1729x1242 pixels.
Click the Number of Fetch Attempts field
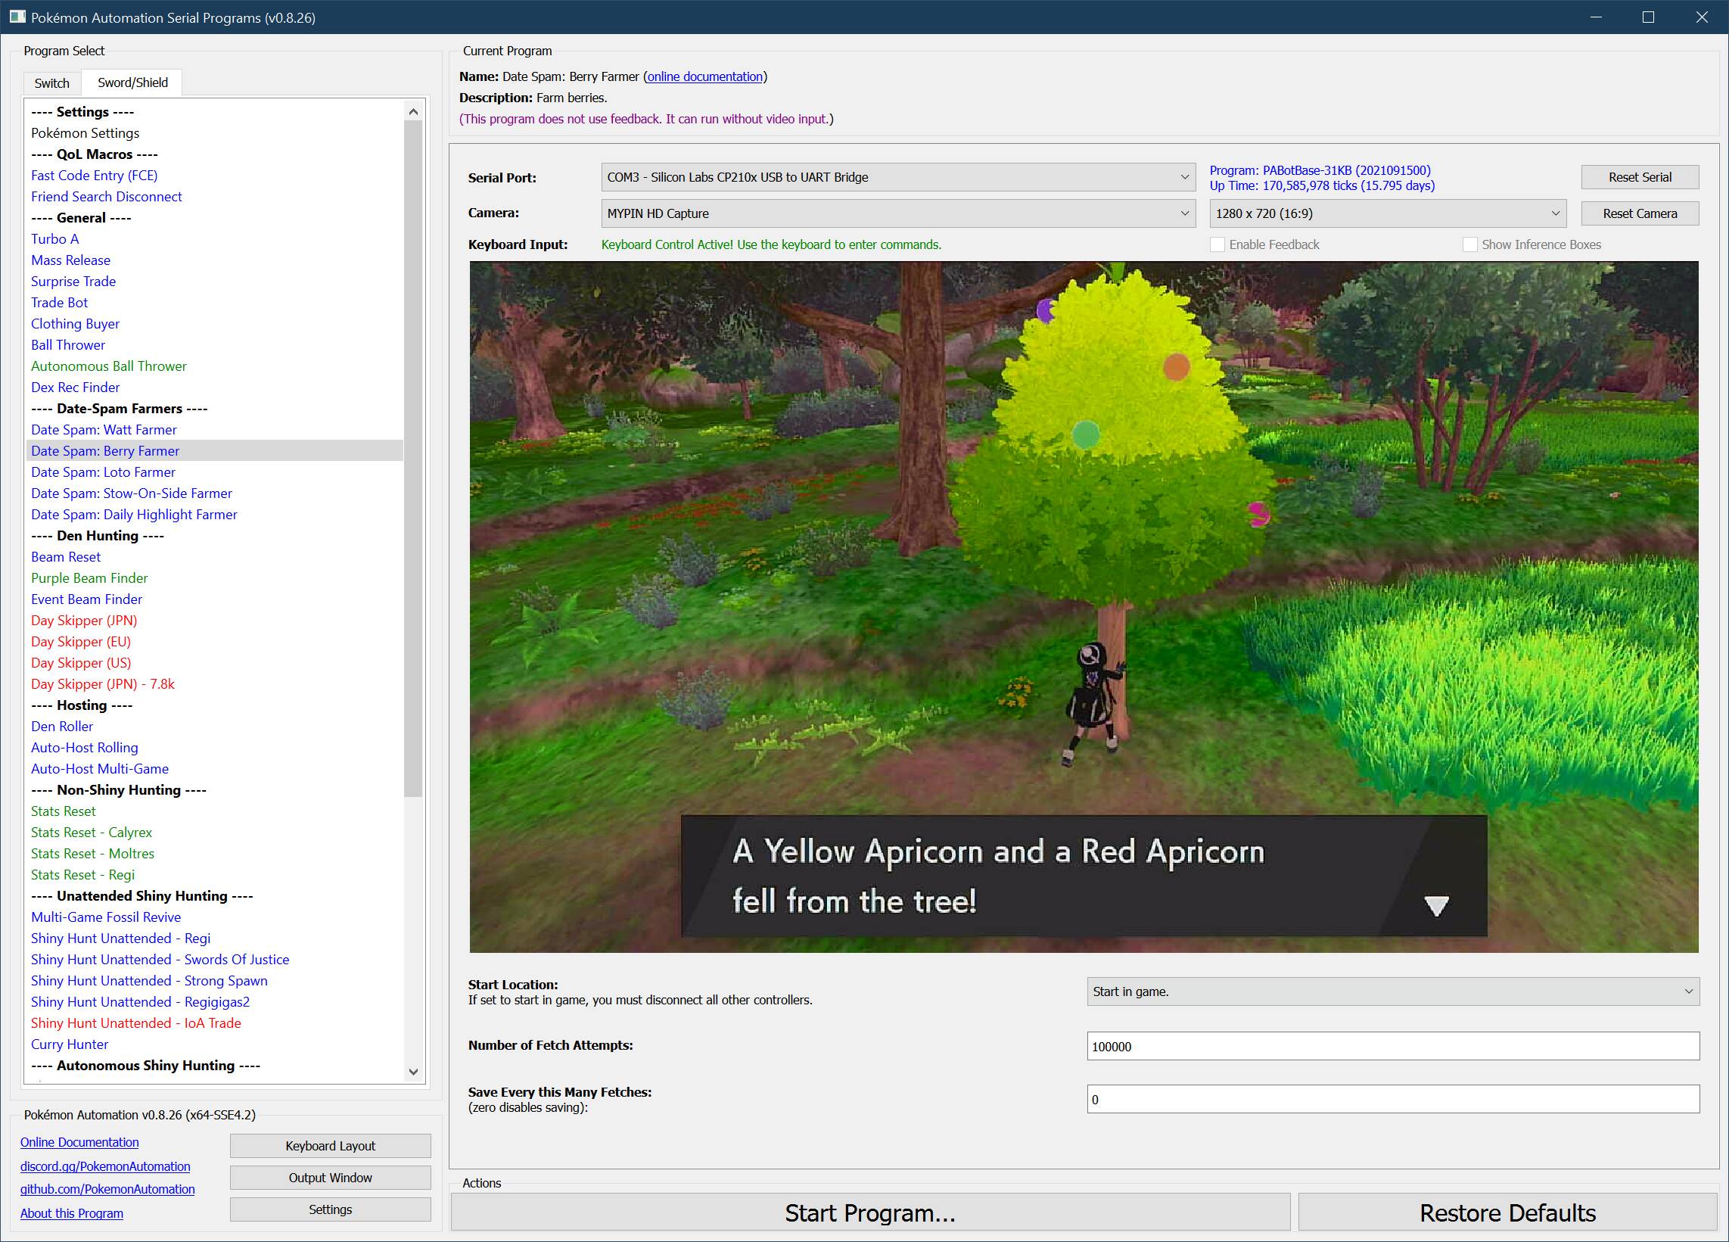[1392, 1046]
